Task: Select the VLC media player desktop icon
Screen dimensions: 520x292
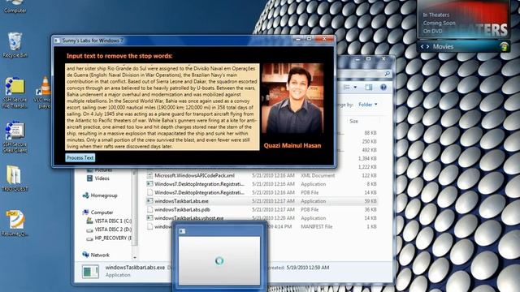Action: [43, 92]
